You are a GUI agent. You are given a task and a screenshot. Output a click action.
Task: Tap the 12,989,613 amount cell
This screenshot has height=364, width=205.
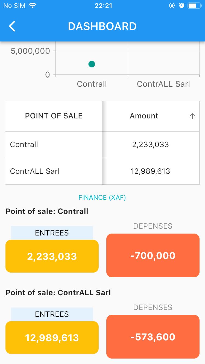tap(151, 171)
